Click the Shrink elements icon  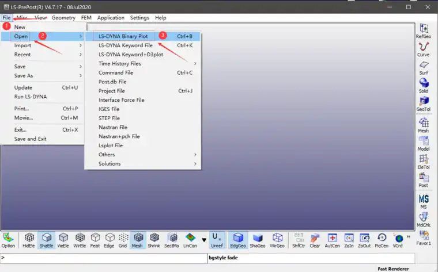[154, 240]
